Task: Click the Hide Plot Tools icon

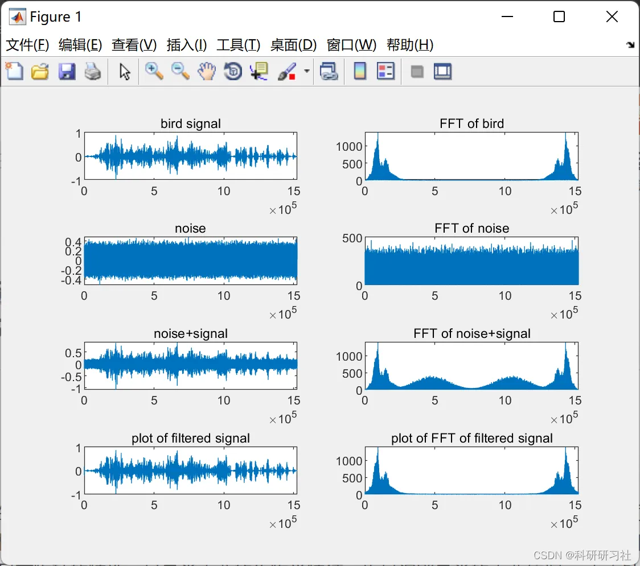Action: [417, 72]
